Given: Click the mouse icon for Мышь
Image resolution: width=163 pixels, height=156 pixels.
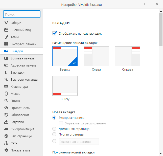Looking at the screenshot, I should (x=6, y=94).
